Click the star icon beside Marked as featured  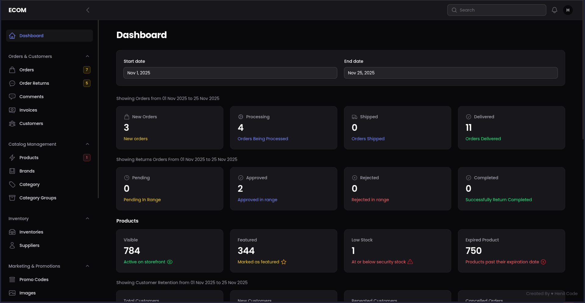pos(284,262)
